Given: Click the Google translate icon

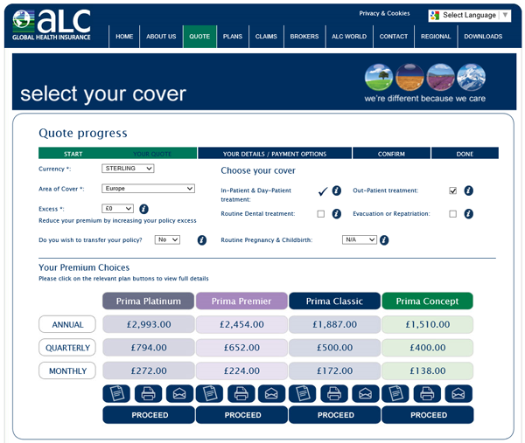Looking at the screenshot, I should point(435,16).
